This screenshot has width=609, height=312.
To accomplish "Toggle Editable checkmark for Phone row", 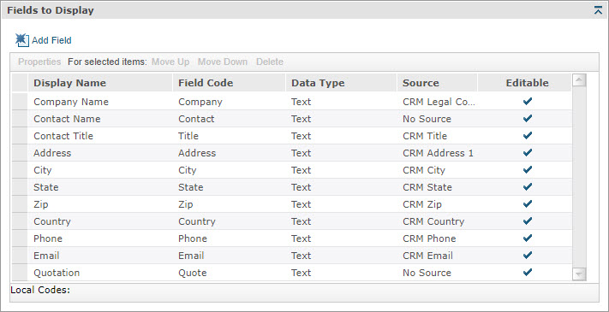I will tap(527, 238).
